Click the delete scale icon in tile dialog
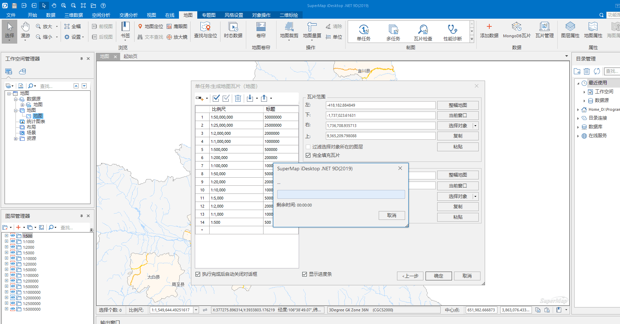The image size is (620, 324). pos(238,99)
